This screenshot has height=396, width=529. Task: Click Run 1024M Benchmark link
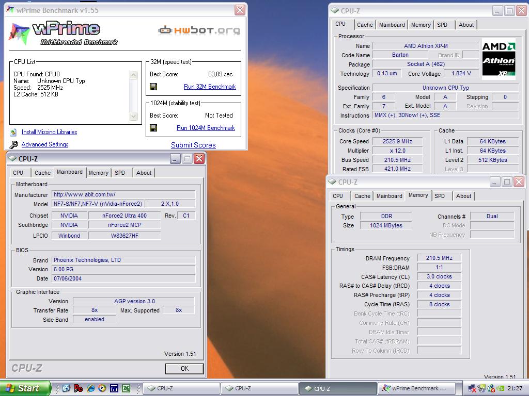point(206,128)
